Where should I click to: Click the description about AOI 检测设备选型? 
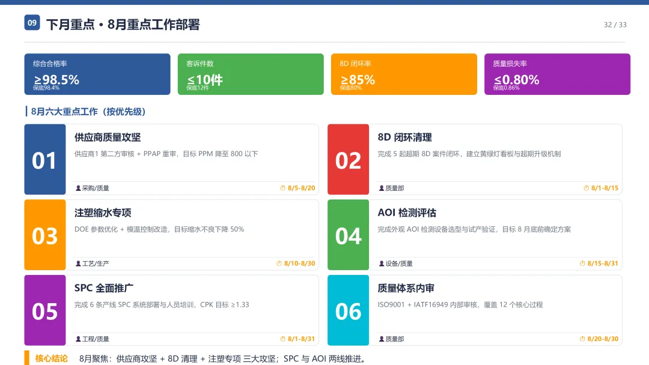pyautogui.click(x=474, y=229)
